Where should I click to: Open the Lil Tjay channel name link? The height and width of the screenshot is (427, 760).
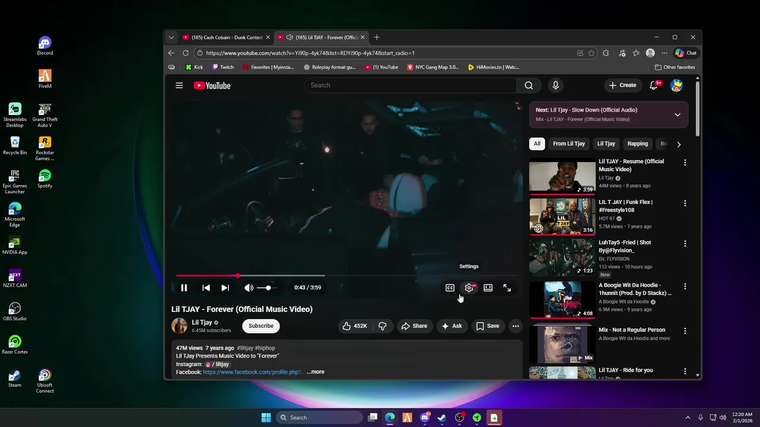(202, 323)
